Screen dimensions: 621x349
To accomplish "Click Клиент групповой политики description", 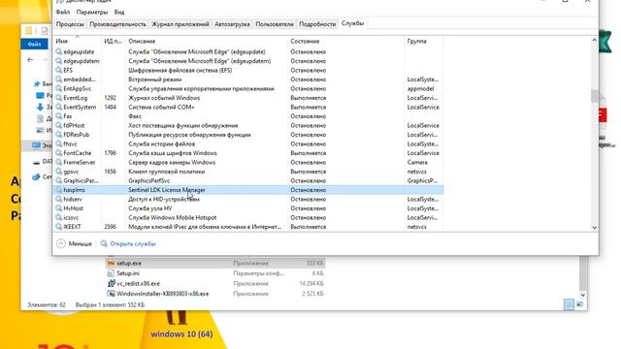I will (x=166, y=172).
